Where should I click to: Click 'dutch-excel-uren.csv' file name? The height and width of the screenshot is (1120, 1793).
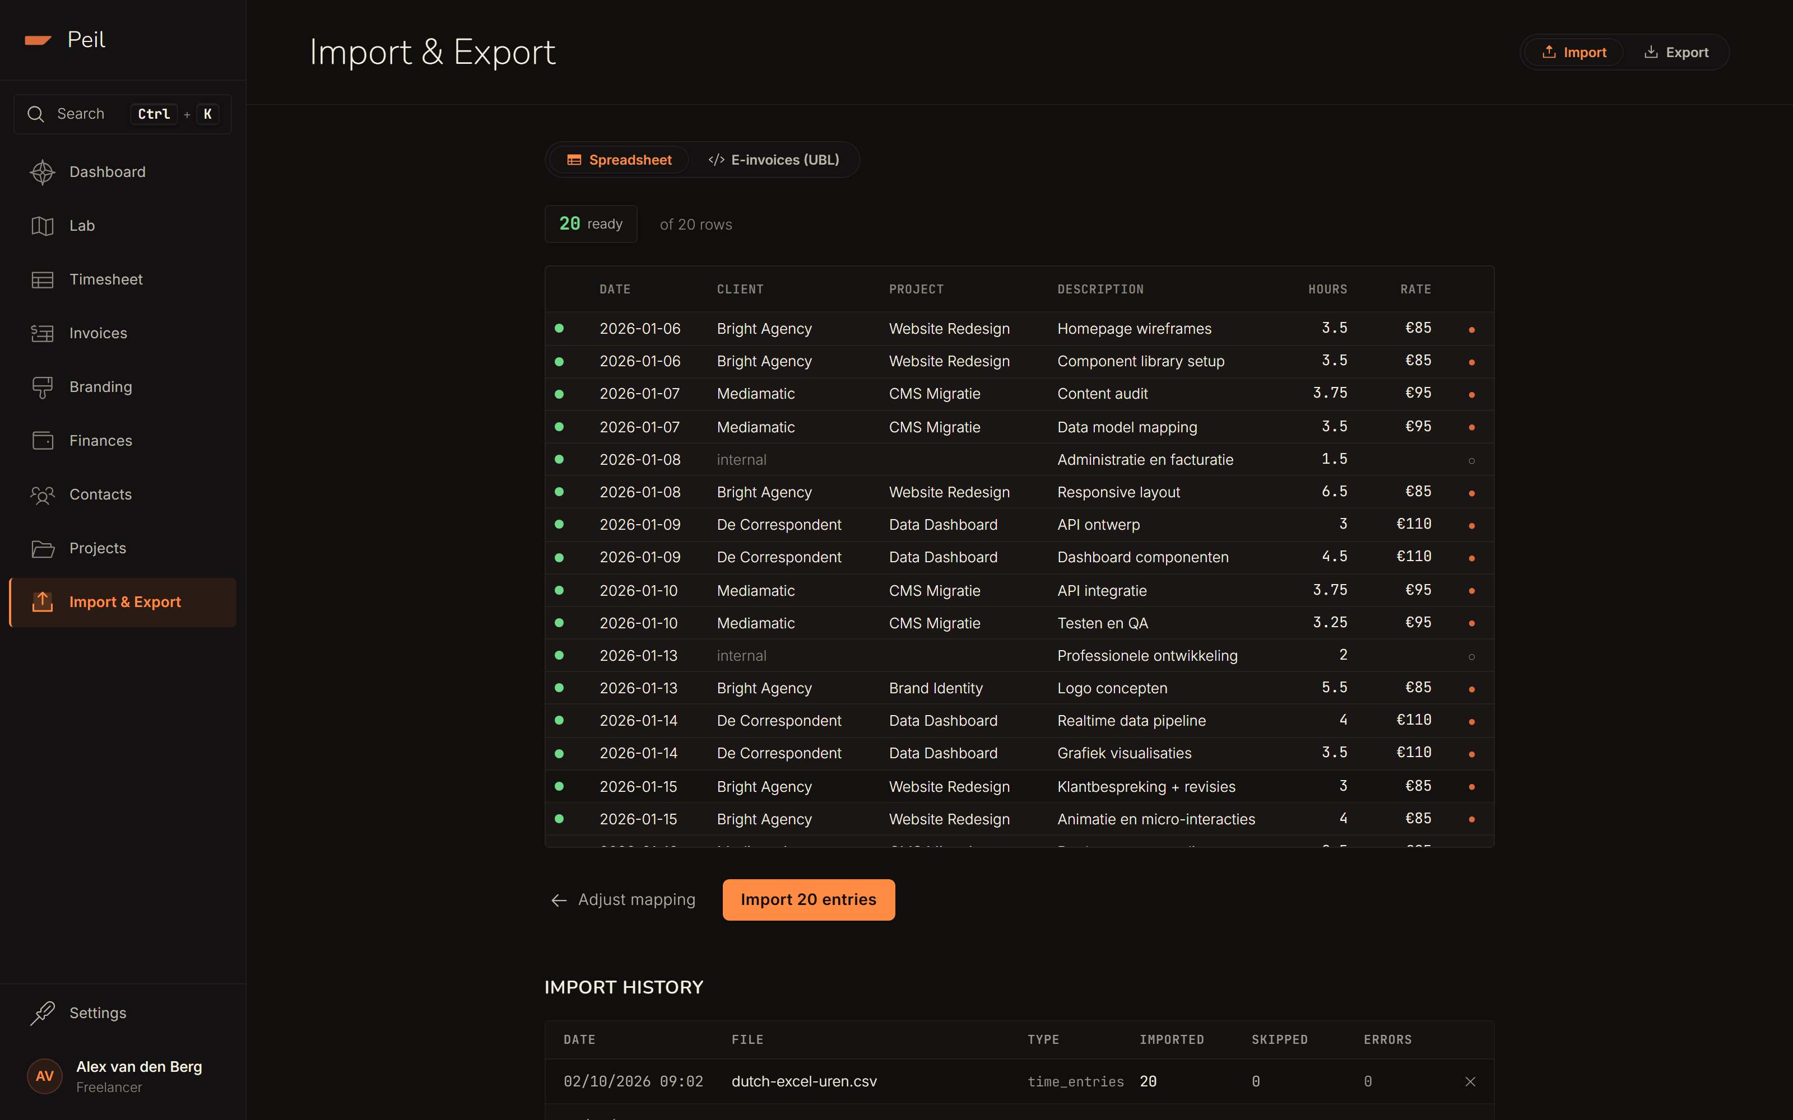pos(804,1081)
